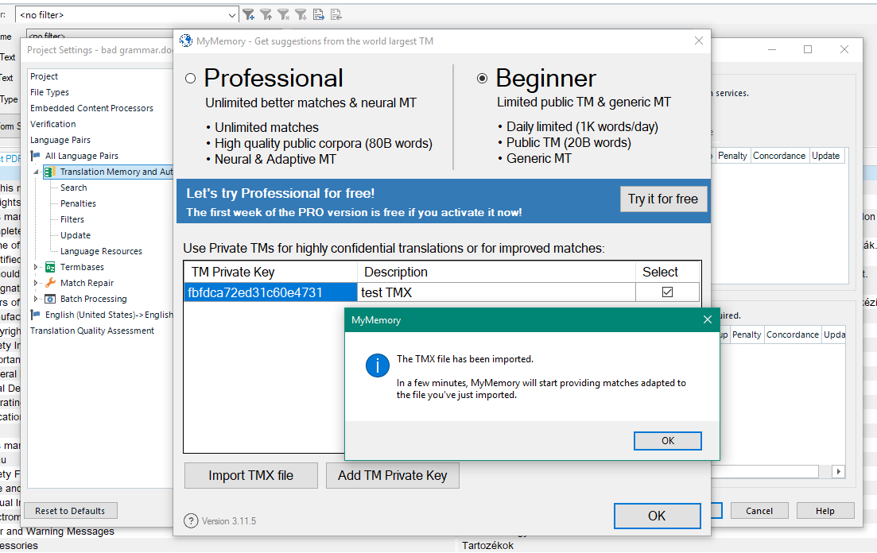The image size is (877, 553).
Task: Select Language Resources tree item
Action: click(101, 252)
